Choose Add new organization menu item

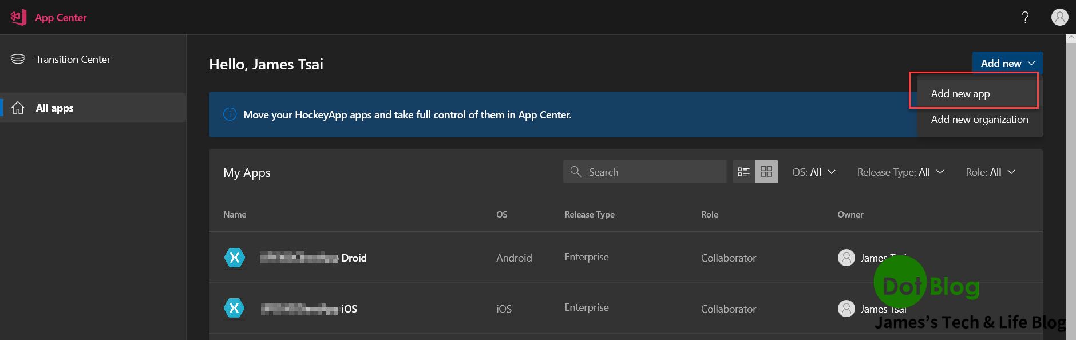979,120
